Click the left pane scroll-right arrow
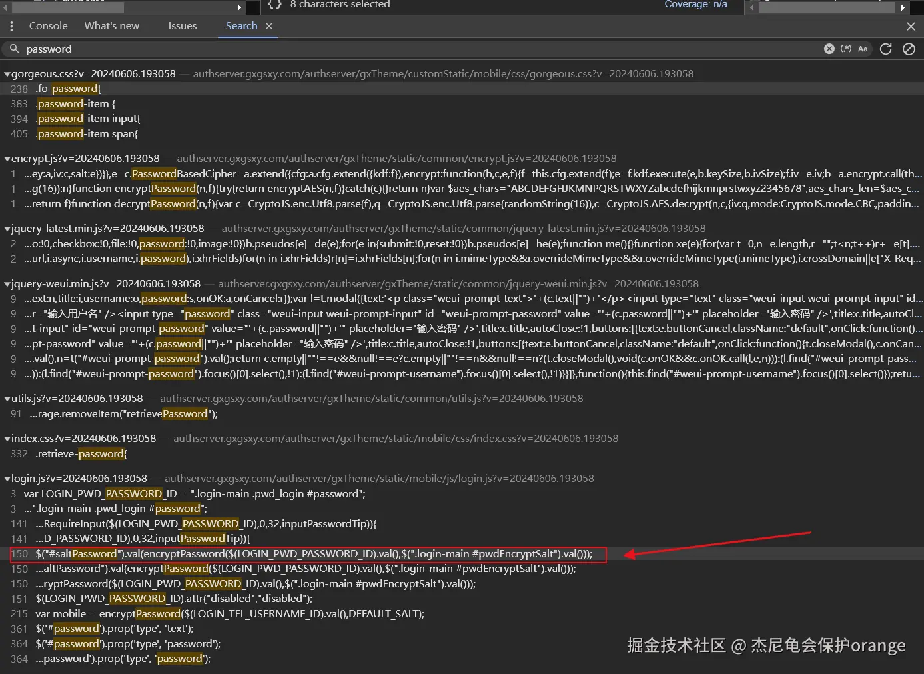This screenshot has height=674, width=924. point(239,7)
